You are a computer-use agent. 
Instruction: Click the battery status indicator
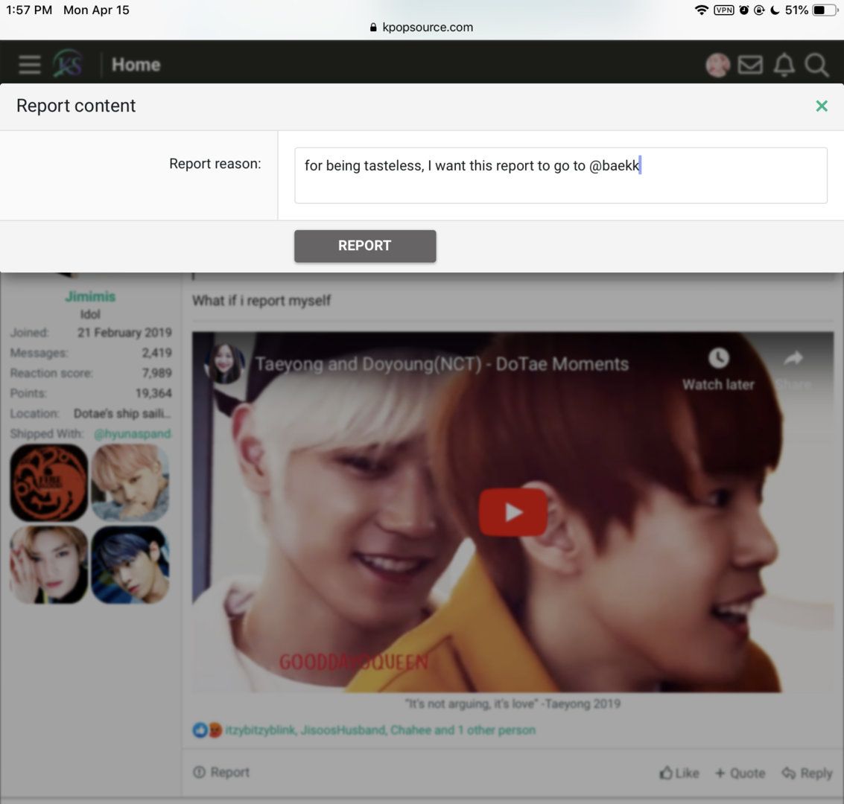[x=824, y=10]
